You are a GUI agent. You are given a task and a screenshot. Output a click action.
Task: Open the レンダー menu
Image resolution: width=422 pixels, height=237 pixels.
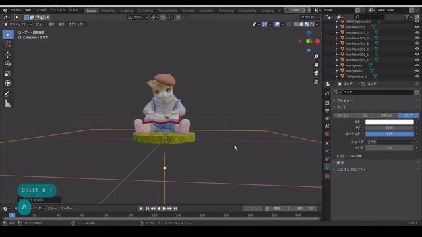coord(41,10)
